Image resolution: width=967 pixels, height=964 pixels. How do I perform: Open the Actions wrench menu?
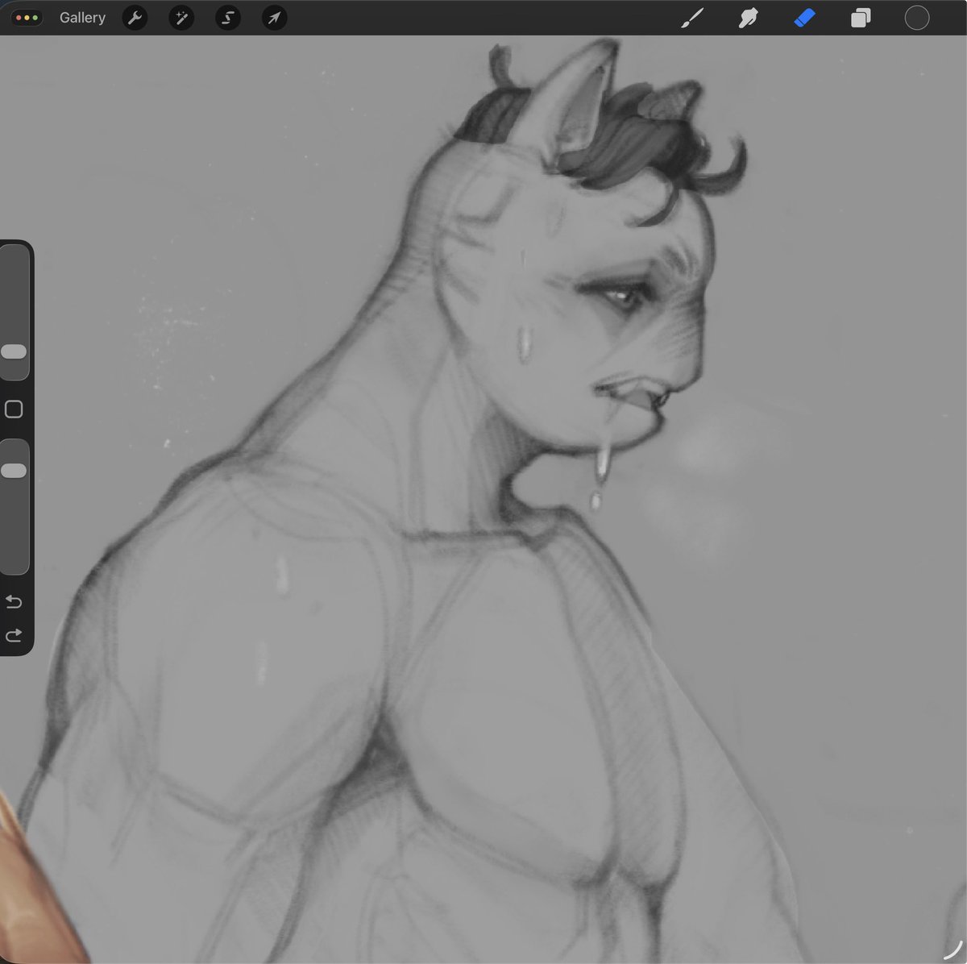point(135,18)
